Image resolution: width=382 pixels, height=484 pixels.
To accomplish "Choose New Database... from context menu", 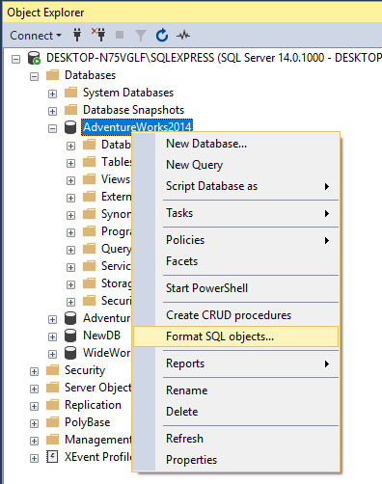I will click(236, 144).
